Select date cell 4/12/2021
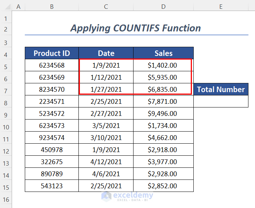This screenshot has height=208, width=255. point(106,162)
